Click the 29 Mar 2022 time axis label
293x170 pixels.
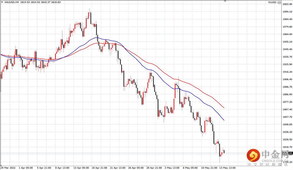click(x=8, y=168)
